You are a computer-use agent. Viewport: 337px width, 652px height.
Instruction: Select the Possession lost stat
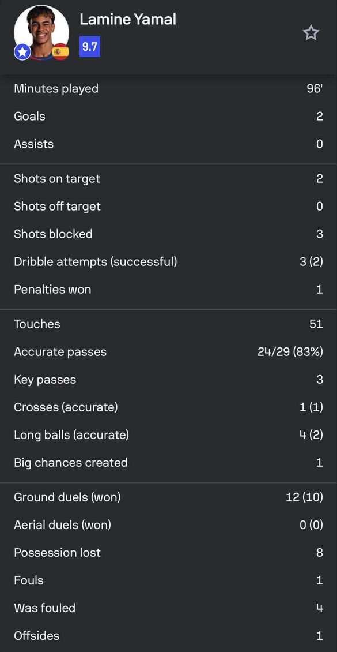pyautogui.click(x=168, y=553)
